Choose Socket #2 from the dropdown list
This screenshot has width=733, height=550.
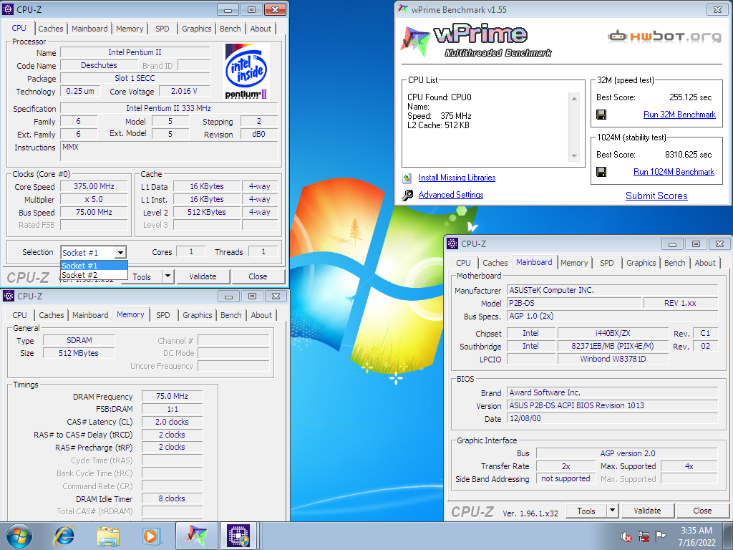tap(94, 275)
